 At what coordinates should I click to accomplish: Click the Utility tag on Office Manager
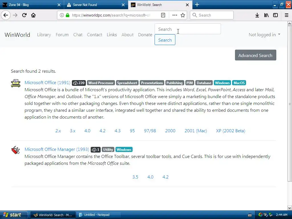point(108,149)
